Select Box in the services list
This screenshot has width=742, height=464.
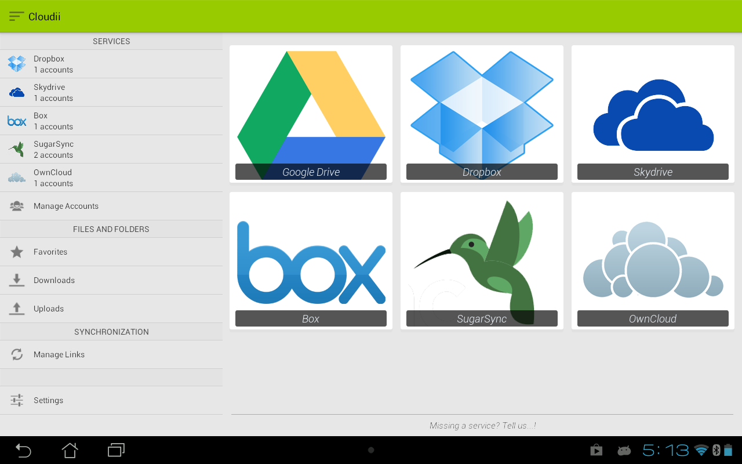click(x=111, y=121)
